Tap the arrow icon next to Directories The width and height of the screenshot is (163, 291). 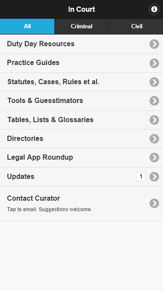pyautogui.click(x=154, y=139)
